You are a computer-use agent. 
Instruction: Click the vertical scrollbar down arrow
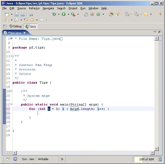[156, 149]
